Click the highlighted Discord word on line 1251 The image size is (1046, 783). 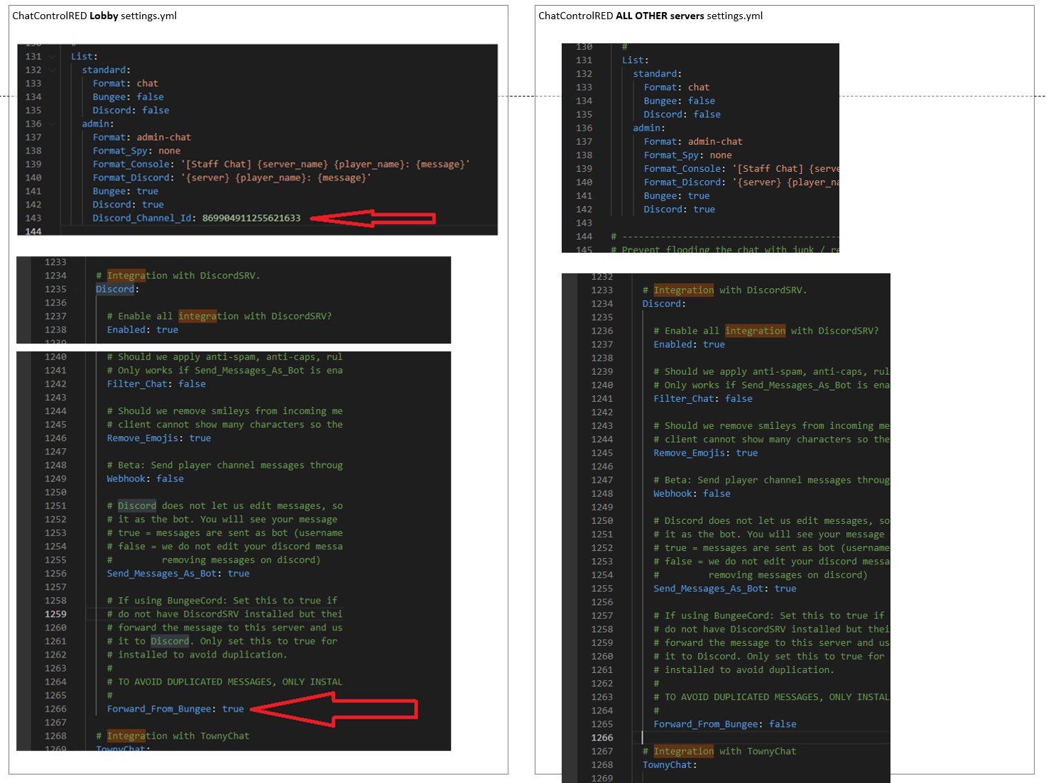(x=136, y=505)
